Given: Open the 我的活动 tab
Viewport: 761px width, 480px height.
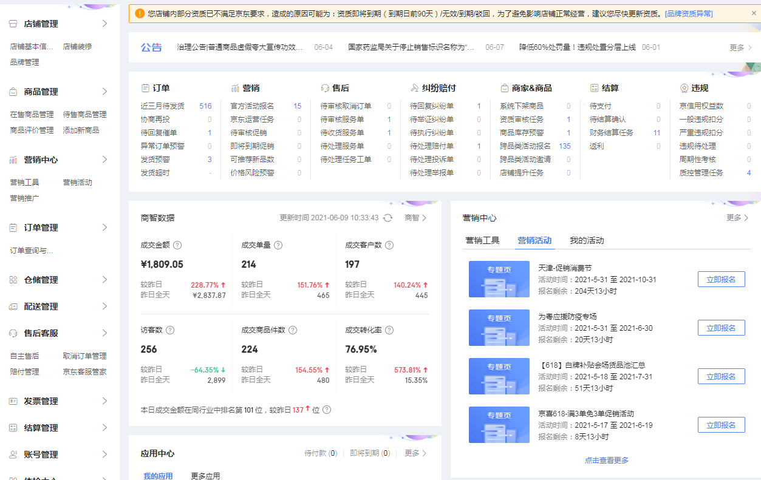Looking at the screenshot, I should [x=587, y=240].
